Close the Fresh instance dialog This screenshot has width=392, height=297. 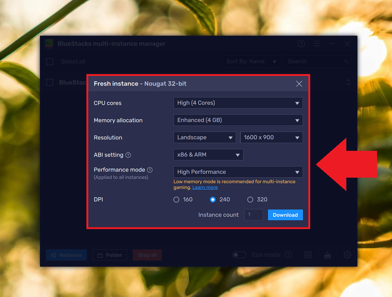(x=299, y=84)
